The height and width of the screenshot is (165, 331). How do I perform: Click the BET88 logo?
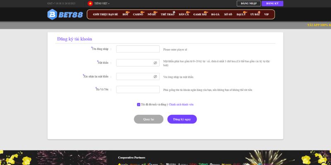65,14
